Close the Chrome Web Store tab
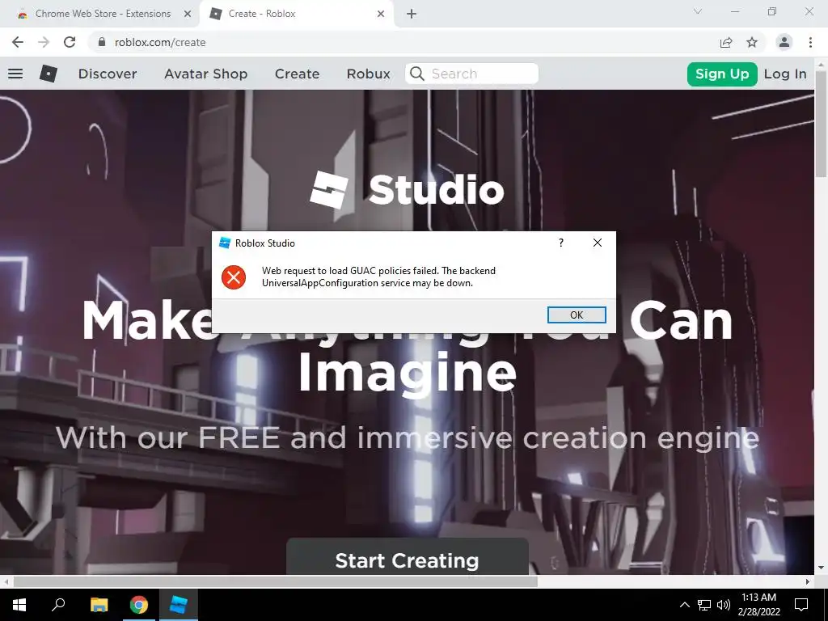Viewport: 828px width, 621px height. 188,14
